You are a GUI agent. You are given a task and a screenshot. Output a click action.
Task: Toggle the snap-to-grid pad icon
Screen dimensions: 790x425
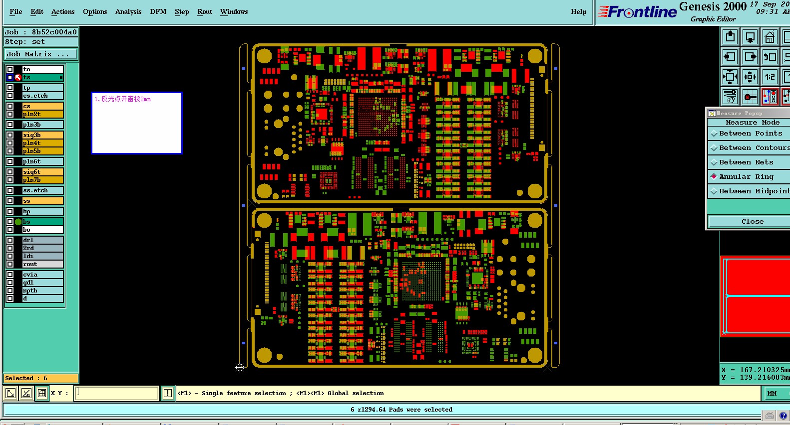[750, 97]
